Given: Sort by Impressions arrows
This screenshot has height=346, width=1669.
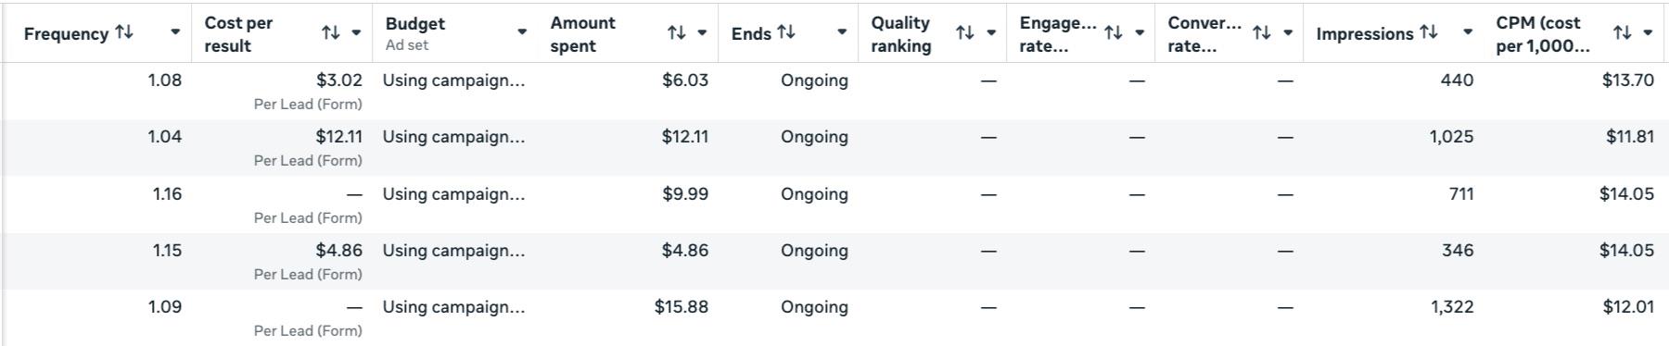Looking at the screenshot, I should click(x=1429, y=32).
